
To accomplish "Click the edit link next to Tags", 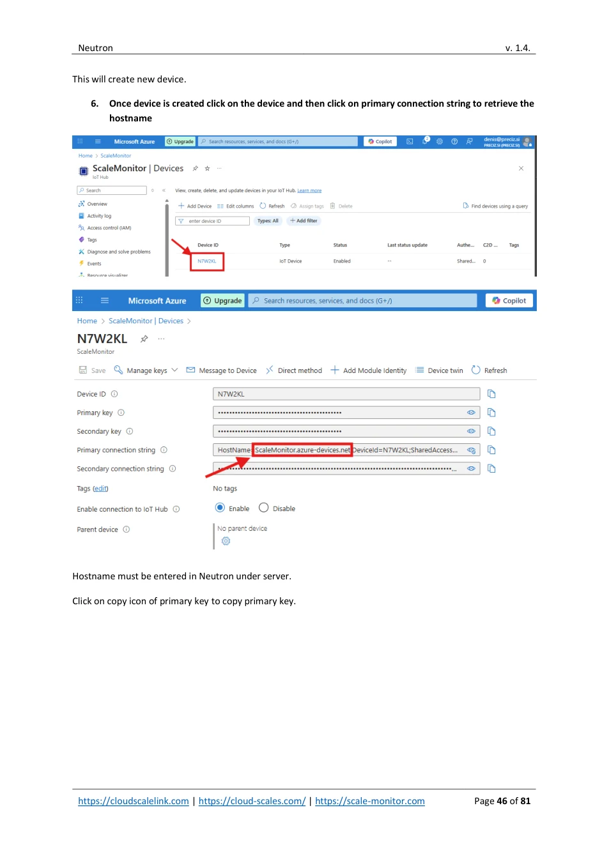I will tap(100, 489).
